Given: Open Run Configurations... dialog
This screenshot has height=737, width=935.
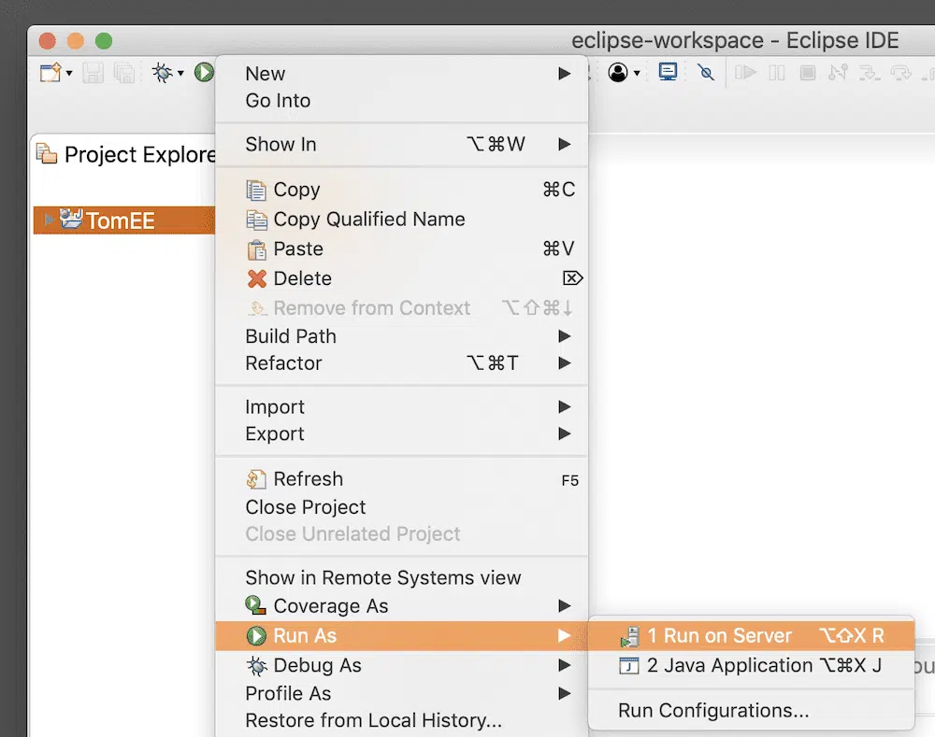Looking at the screenshot, I should 713,711.
